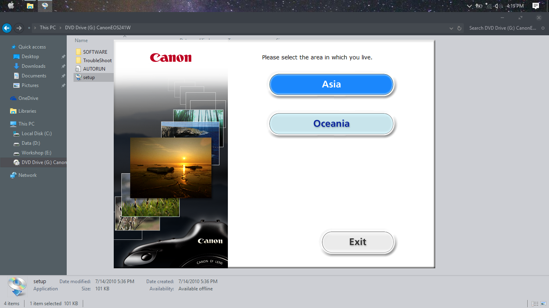Click the pin icon beside Pictures
549x308 pixels.
(63, 85)
